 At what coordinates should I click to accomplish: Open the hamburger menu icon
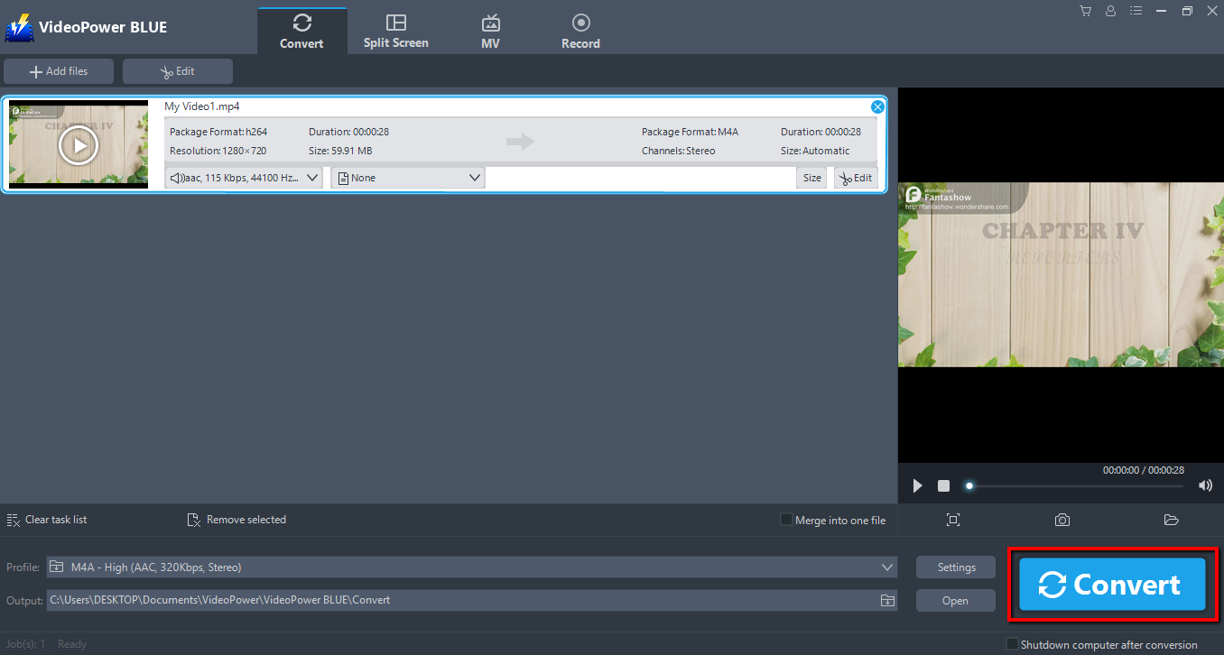click(x=1136, y=11)
